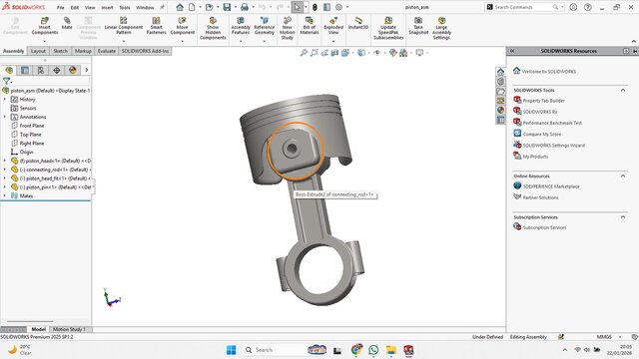Toggle the Instant3D mode
This screenshot has width=639, height=359.
pyautogui.click(x=358, y=23)
